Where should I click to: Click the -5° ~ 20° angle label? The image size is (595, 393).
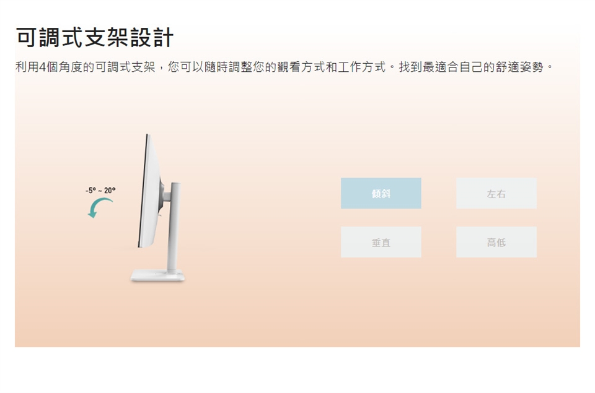[x=100, y=190]
